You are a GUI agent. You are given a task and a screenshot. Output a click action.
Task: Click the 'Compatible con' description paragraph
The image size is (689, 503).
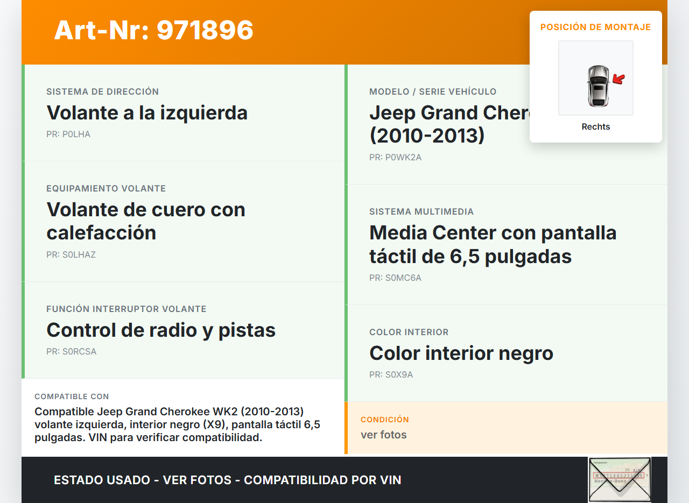click(178, 424)
